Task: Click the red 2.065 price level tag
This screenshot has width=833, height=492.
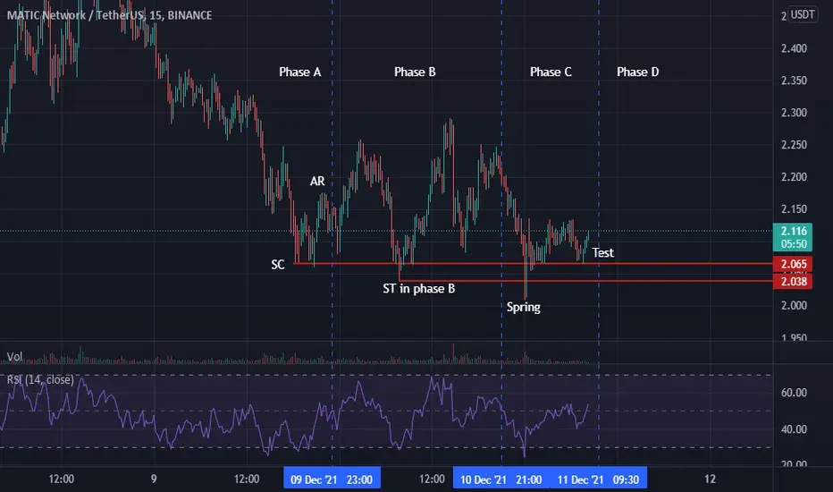Action: pyautogui.click(x=793, y=264)
